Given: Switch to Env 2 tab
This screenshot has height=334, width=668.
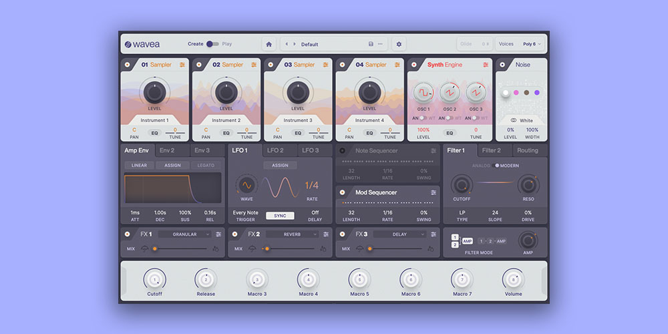Looking at the screenshot, I should (x=172, y=150).
